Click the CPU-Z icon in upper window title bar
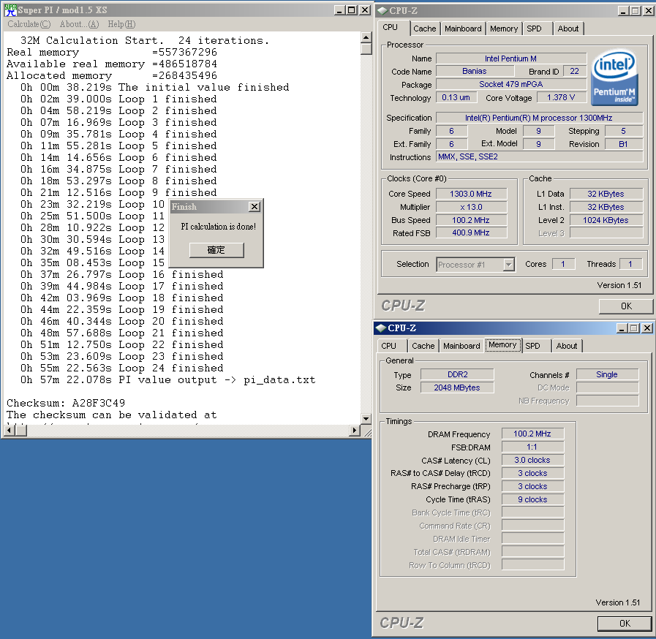656x639 pixels. click(382, 11)
